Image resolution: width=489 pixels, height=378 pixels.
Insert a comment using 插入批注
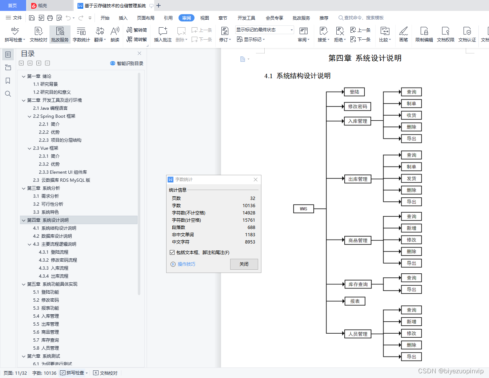162,35
